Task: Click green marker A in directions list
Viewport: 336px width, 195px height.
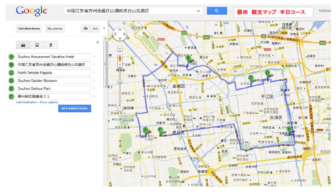Action: (x=11, y=57)
